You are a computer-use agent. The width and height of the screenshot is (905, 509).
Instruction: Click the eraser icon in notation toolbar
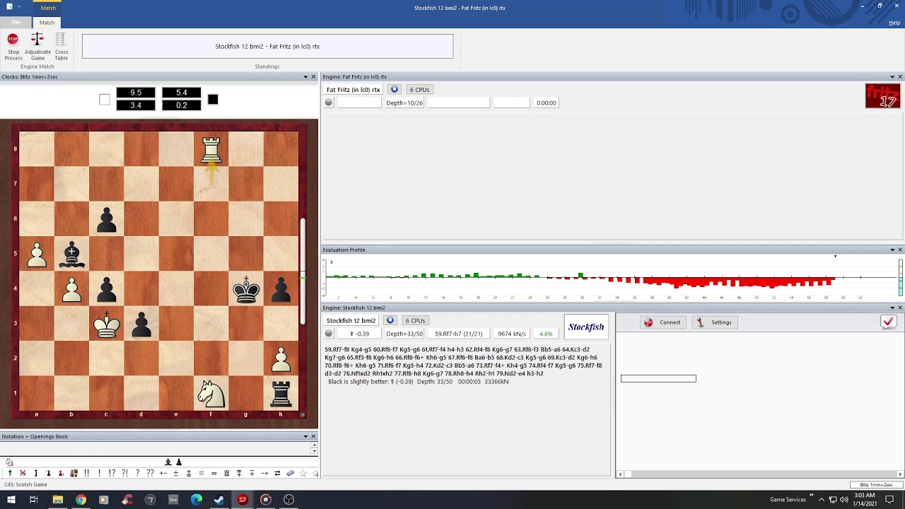290,473
